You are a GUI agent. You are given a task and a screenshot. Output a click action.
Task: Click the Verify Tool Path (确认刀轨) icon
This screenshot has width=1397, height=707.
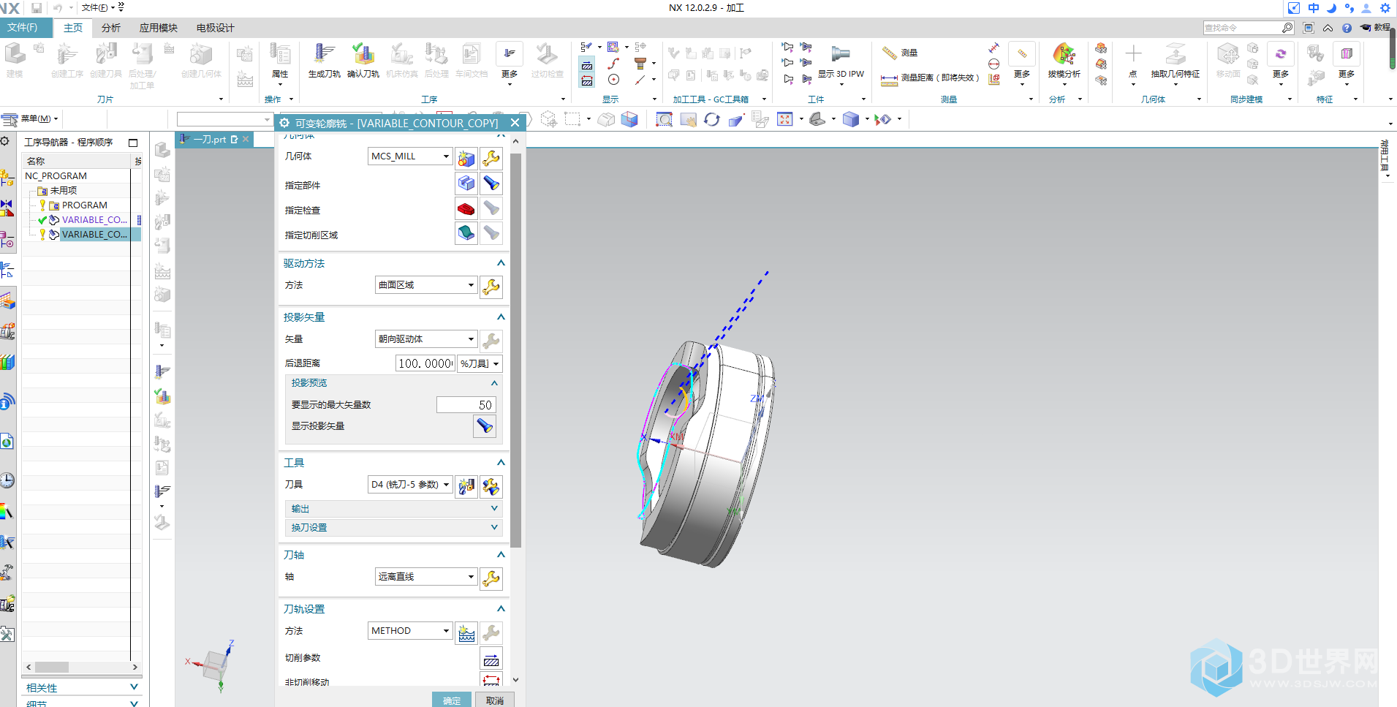click(363, 55)
